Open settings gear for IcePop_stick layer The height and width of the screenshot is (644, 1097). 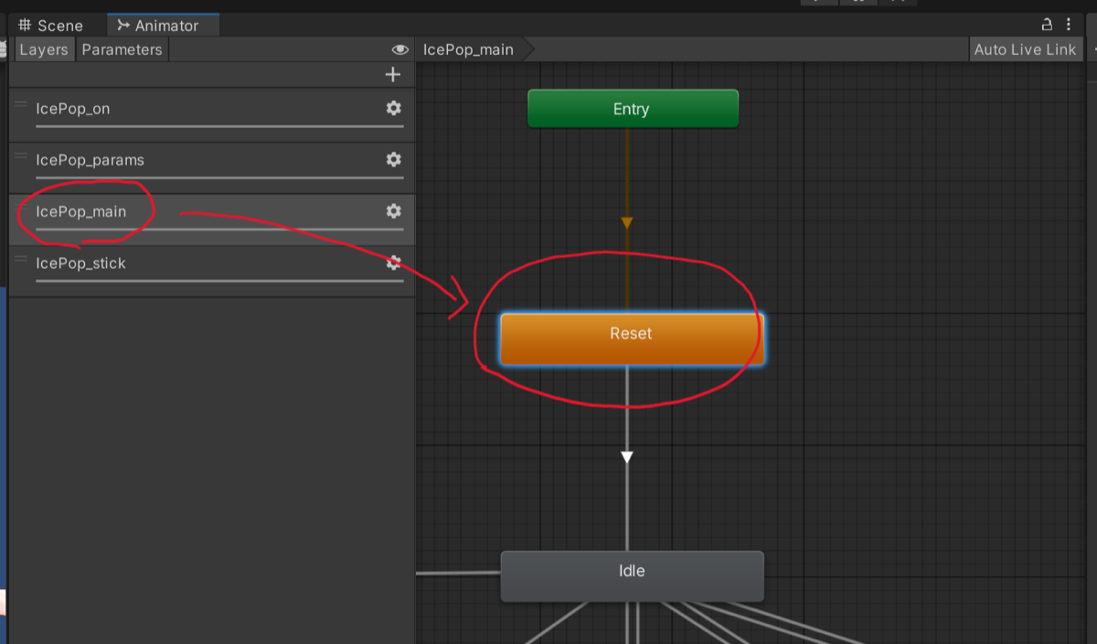coord(393,263)
